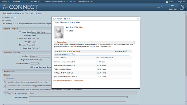Click Return to Receive Donated Leave Request
This screenshot has width=187, height=105.
coord(68,81)
